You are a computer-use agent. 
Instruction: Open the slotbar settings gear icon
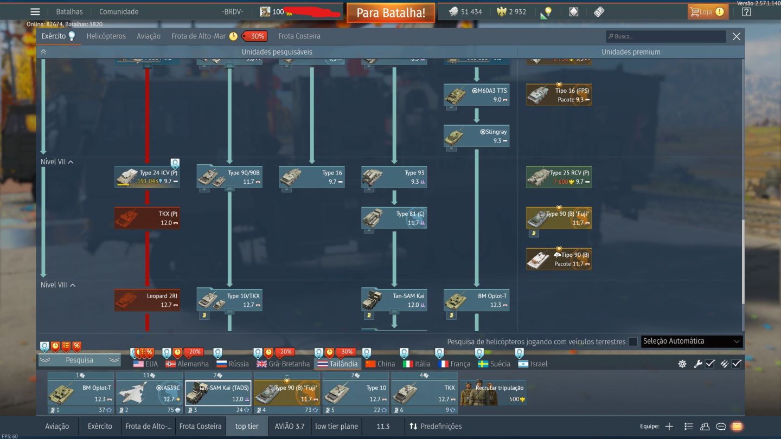click(682, 364)
